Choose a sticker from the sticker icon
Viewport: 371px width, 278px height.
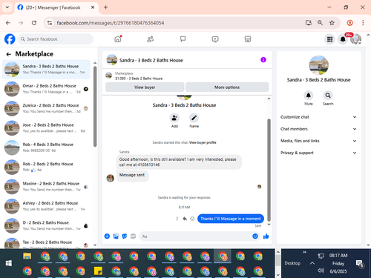click(x=125, y=236)
